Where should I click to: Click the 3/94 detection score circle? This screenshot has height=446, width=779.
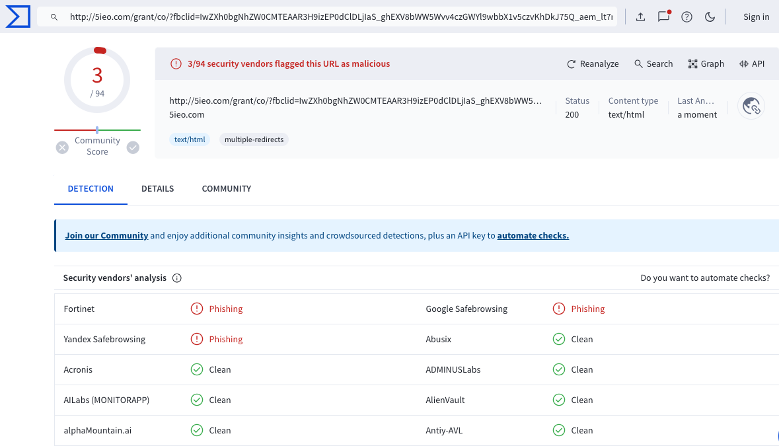[x=97, y=80]
